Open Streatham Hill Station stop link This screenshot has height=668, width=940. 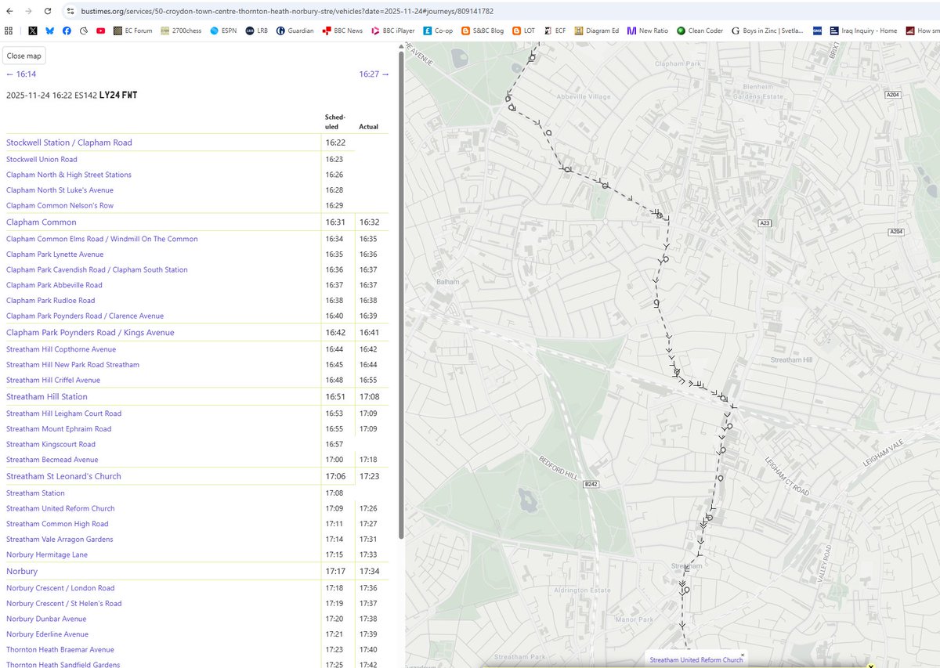click(47, 397)
